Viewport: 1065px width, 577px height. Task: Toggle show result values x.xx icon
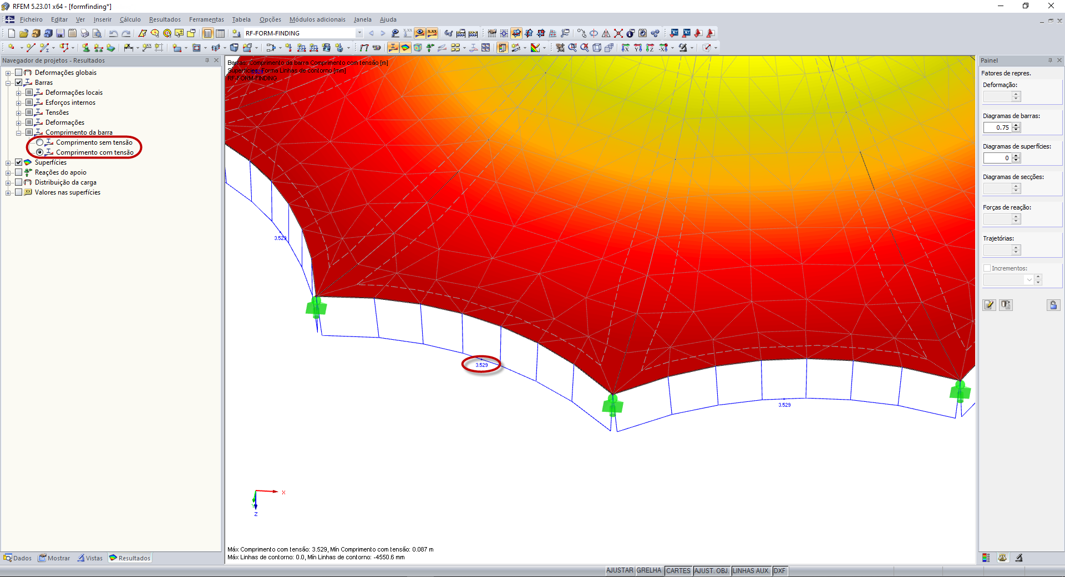point(432,33)
